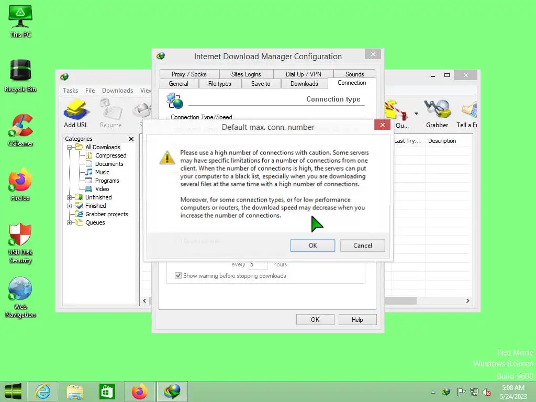Switch to the File types tab
Viewport: 536px width, 402px height.
click(x=220, y=84)
